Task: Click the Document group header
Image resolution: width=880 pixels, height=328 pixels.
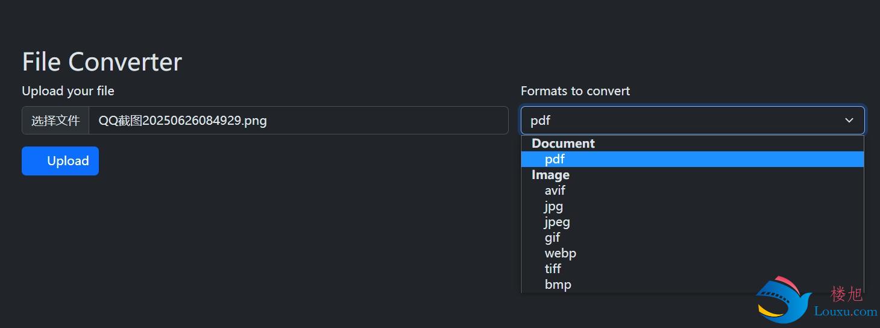Action: coord(563,143)
